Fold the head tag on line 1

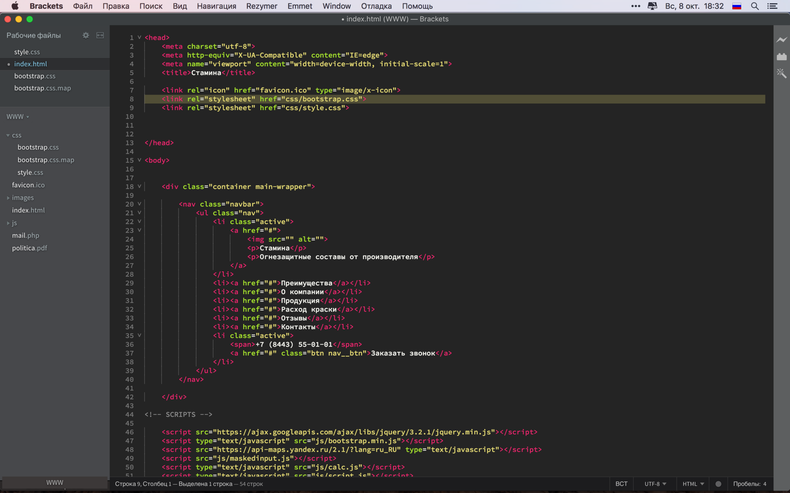click(139, 37)
